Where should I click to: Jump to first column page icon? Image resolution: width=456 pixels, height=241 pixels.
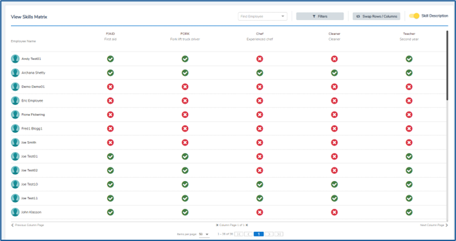tap(217, 225)
